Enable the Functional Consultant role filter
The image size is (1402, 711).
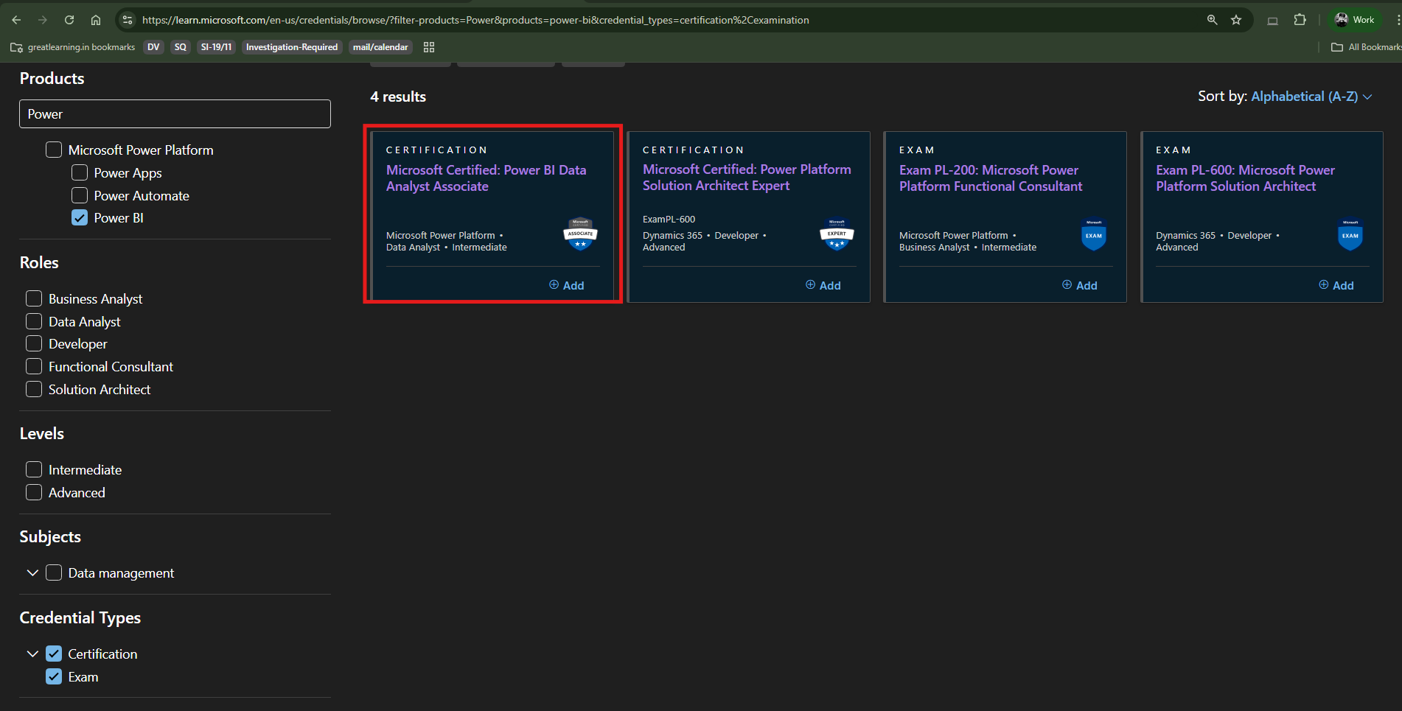coord(34,366)
